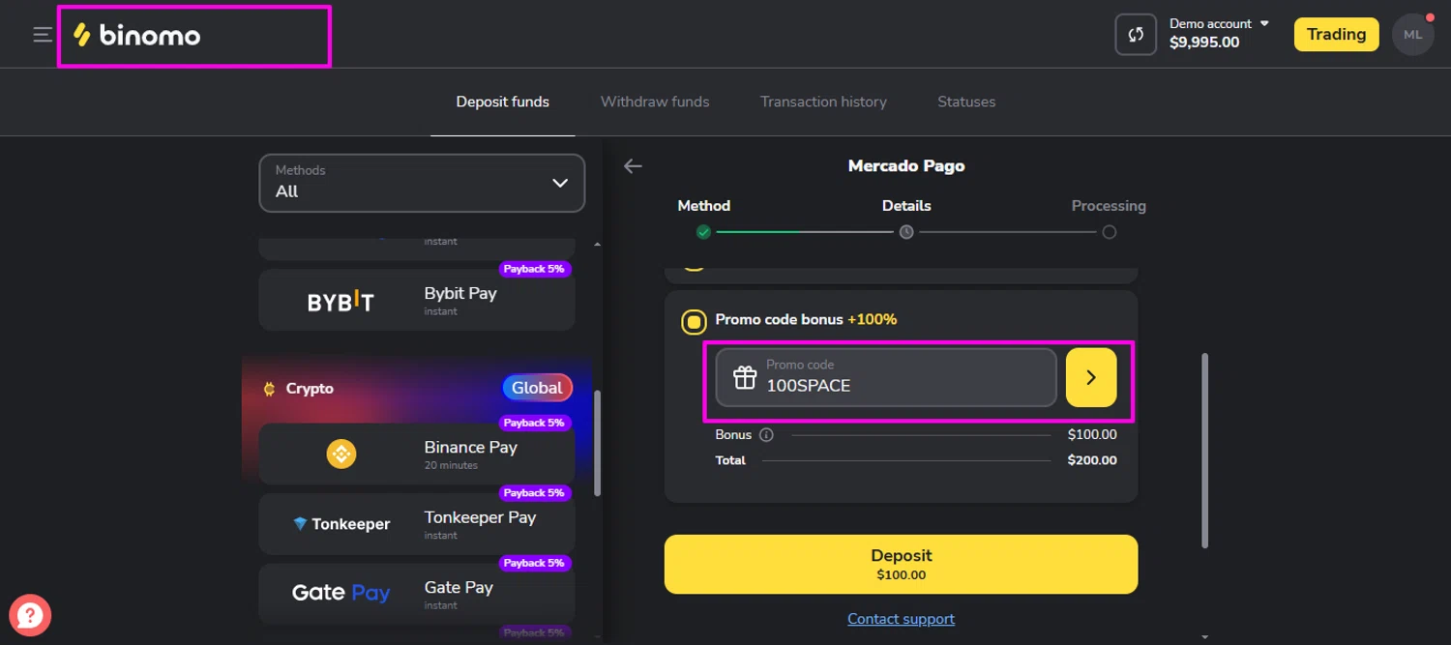Click the Tonkeeper logo
1451x645 pixels.
pyautogui.click(x=341, y=524)
